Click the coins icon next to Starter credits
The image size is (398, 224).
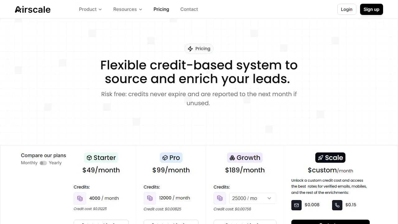coord(80,198)
